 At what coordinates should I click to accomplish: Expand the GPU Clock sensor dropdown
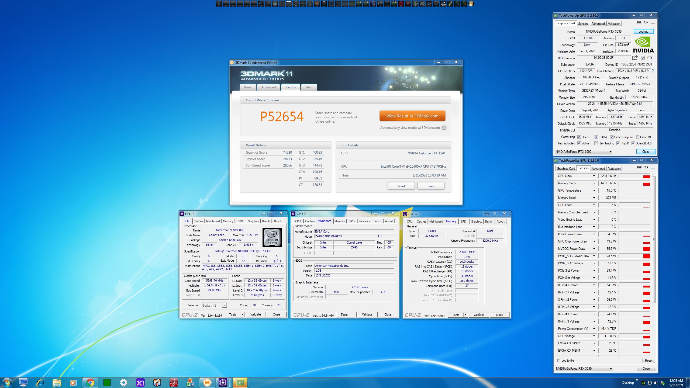click(x=594, y=176)
